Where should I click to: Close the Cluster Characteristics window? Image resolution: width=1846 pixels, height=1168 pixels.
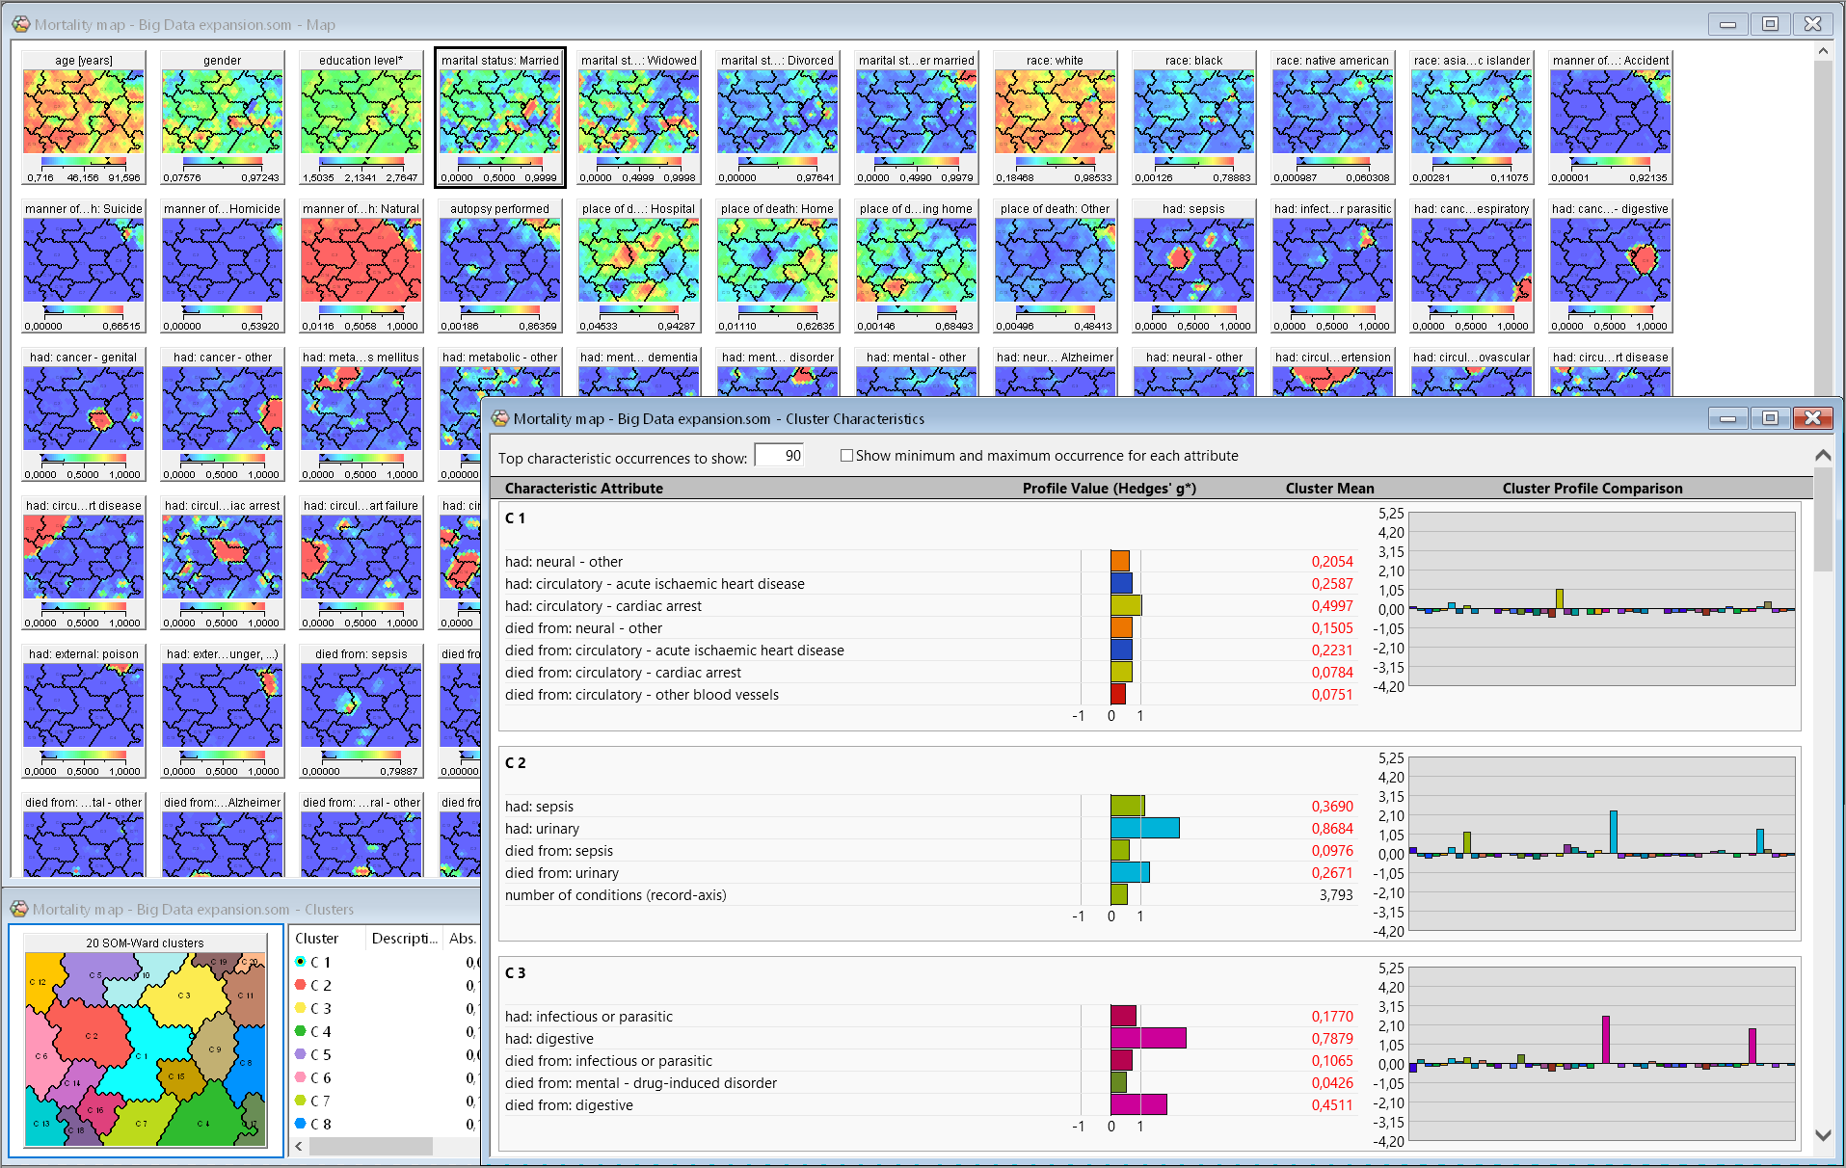click(1812, 418)
